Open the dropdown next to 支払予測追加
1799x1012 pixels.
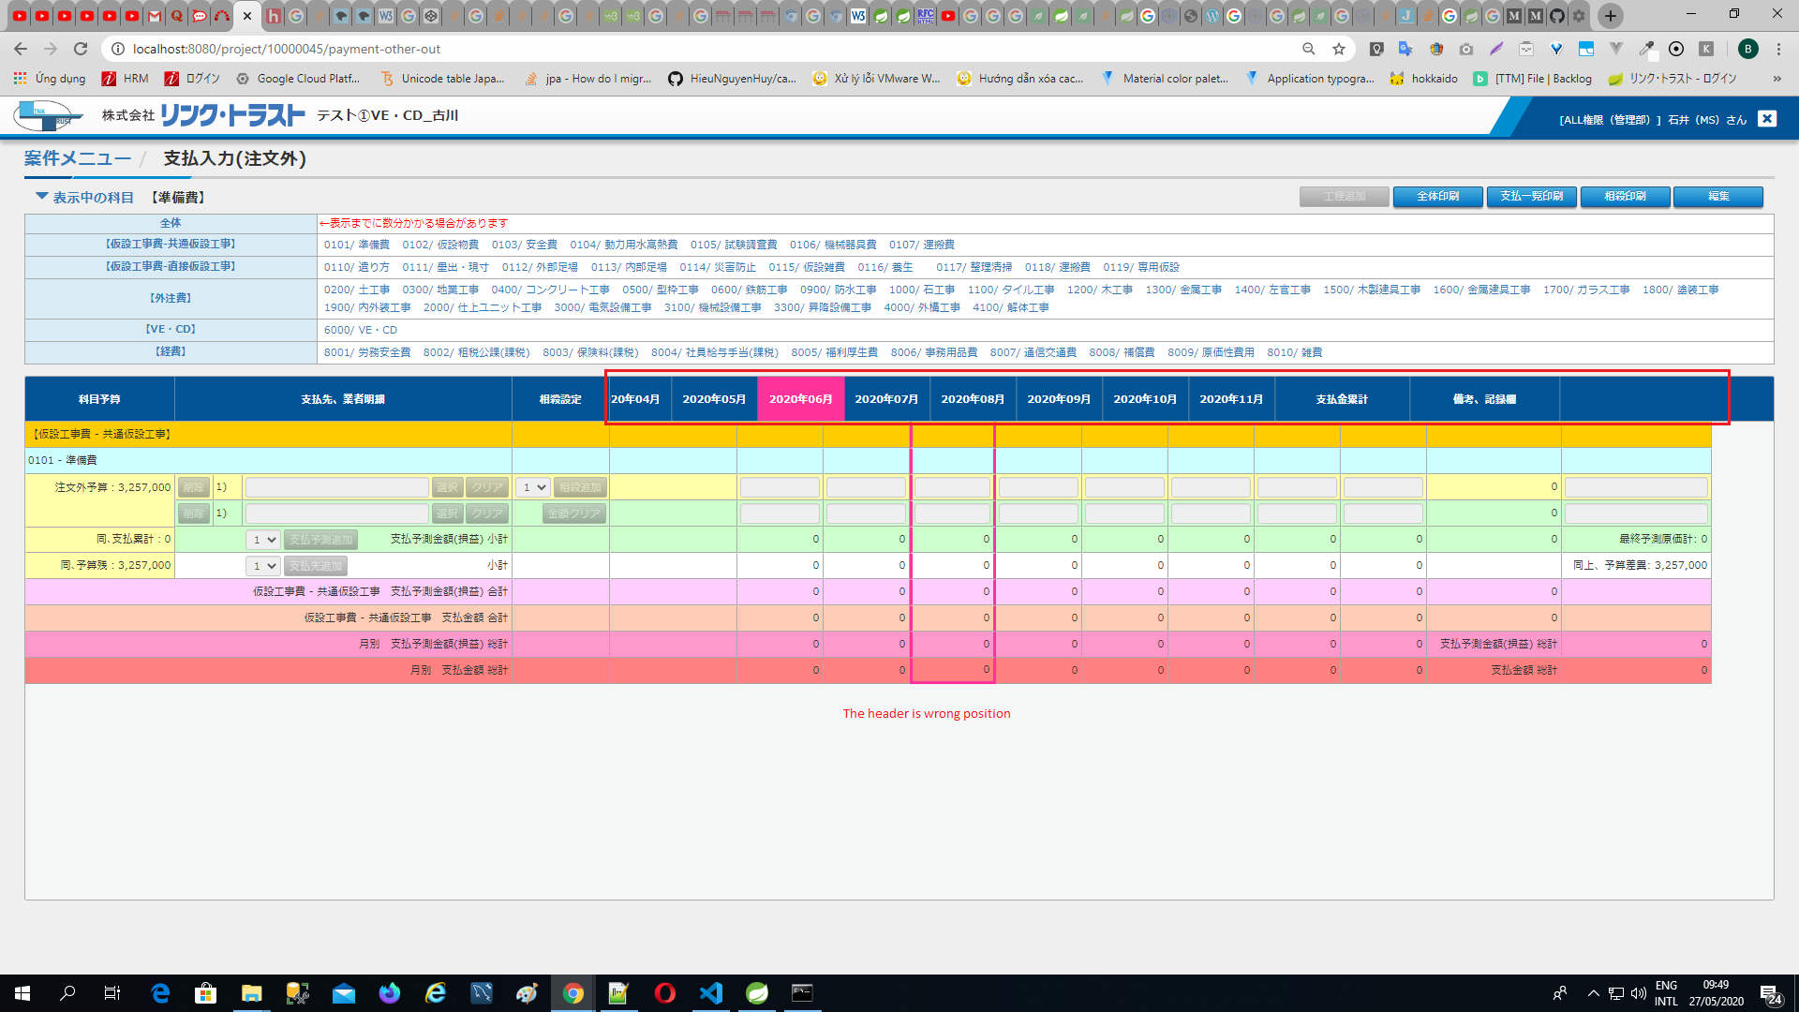click(262, 540)
